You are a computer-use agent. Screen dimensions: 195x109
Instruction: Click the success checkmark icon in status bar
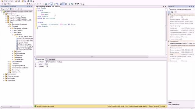[x=35, y=106]
